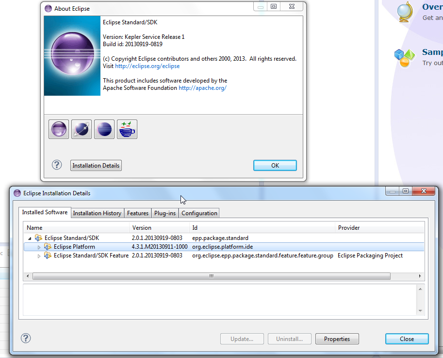Click the large Eclipse logo image

pyautogui.click(x=72, y=56)
